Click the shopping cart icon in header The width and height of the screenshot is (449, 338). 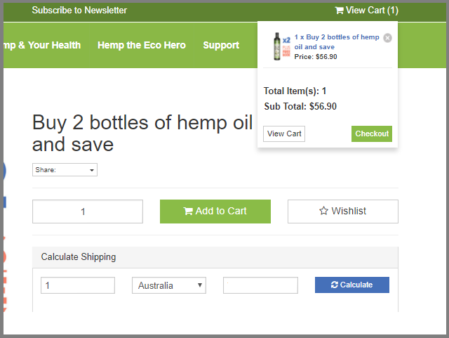339,11
